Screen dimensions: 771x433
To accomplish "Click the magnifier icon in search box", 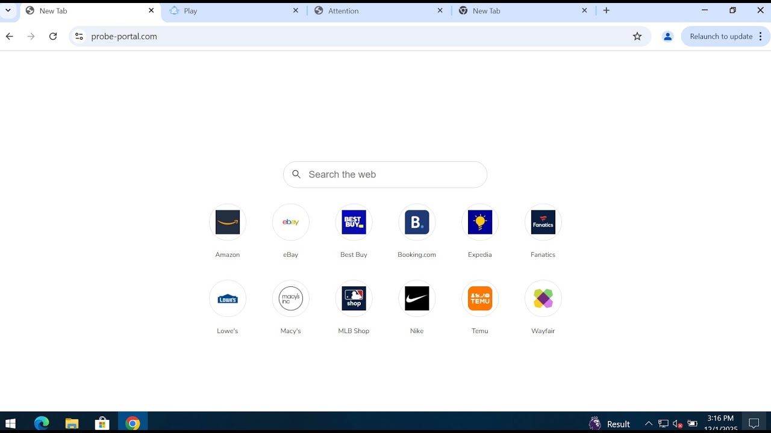I will click(296, 174).
